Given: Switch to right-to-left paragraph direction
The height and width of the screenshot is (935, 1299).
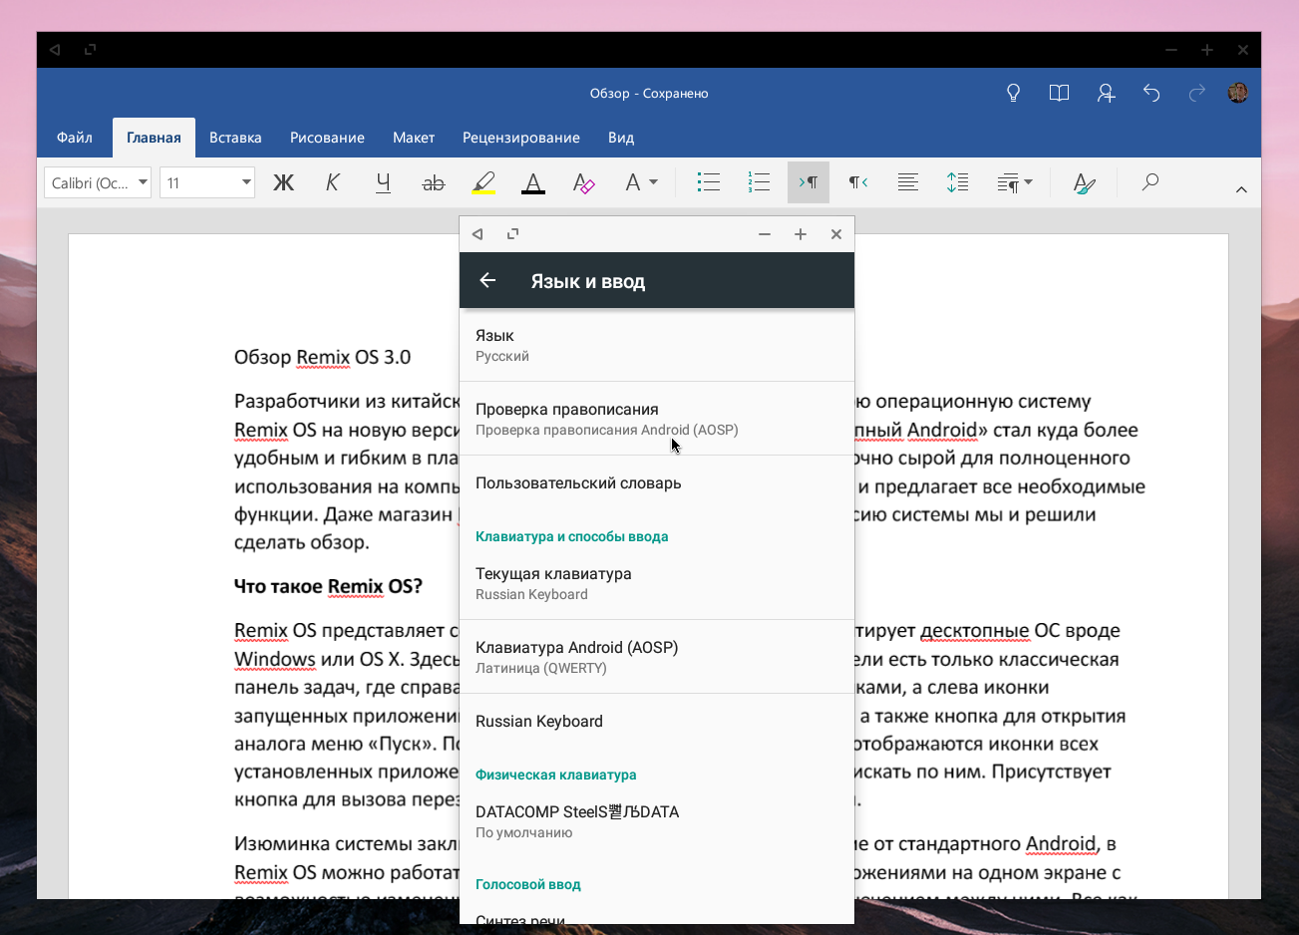Looking at the screenshot, I should (858, 182).
